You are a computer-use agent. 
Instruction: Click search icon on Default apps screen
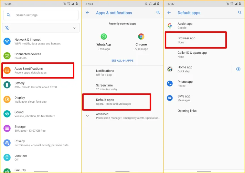pyautogui.click(x=240, y=12)
